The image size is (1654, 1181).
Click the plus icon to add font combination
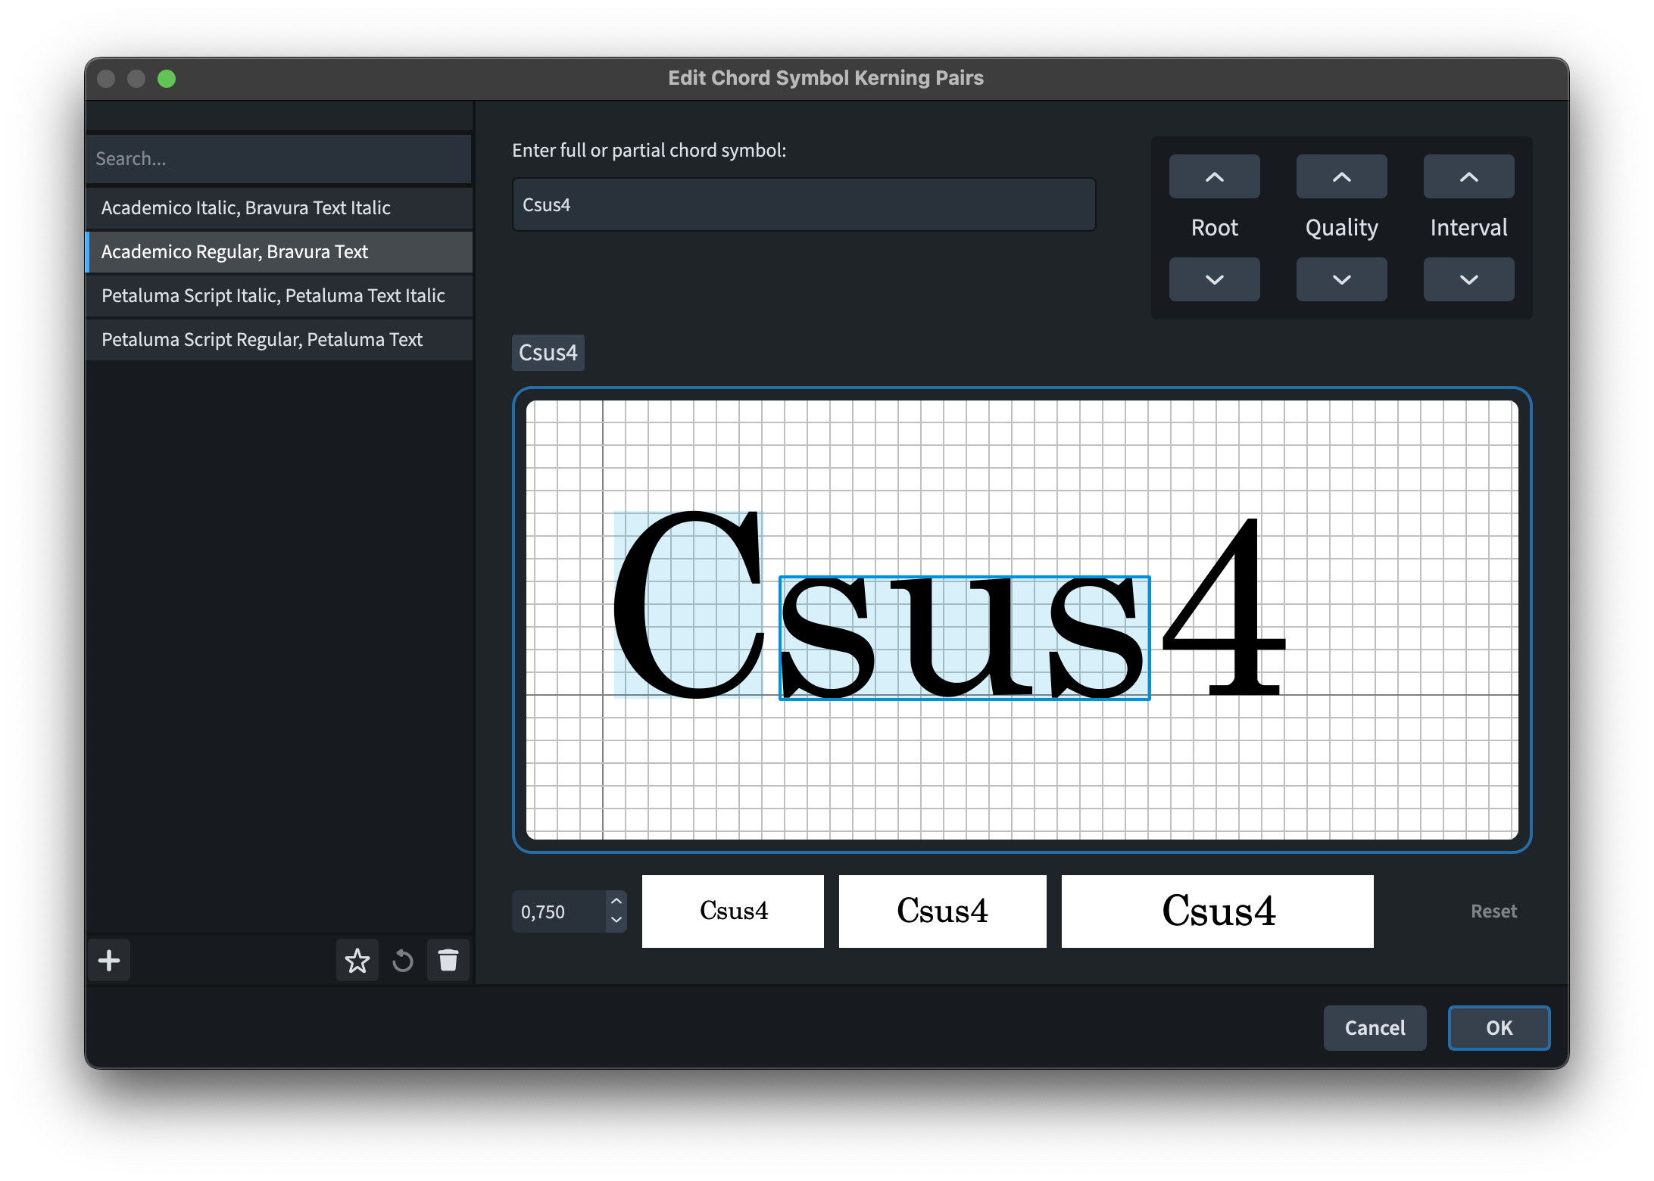coord(109,961)
